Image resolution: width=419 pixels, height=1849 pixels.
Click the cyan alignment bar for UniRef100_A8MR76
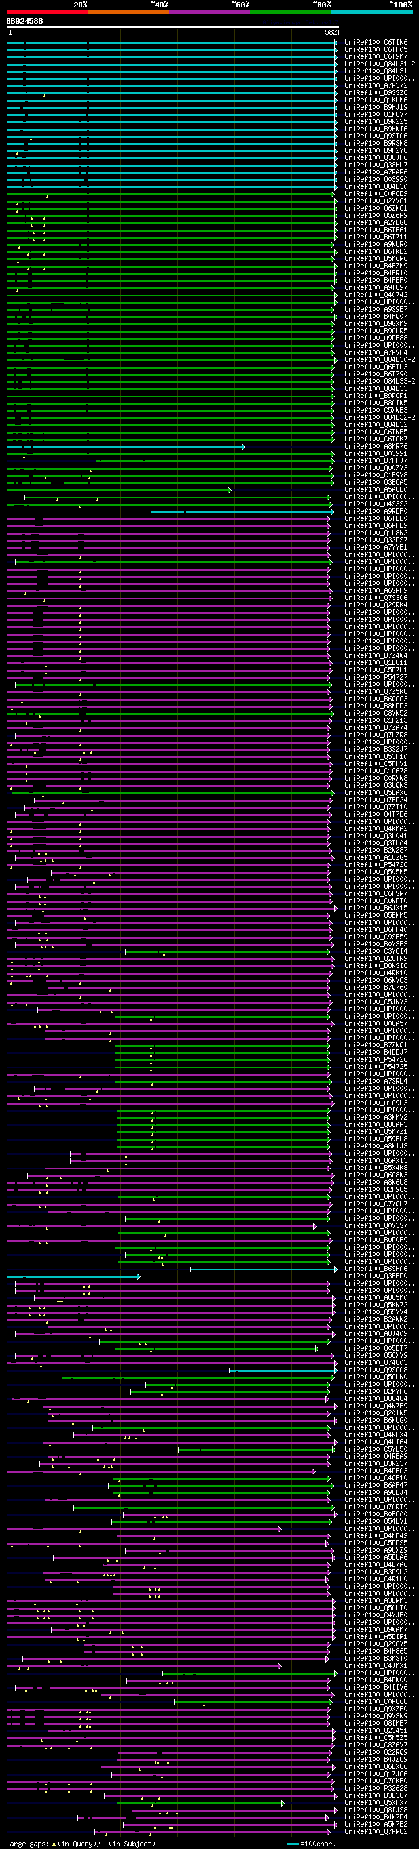[125, 447]
